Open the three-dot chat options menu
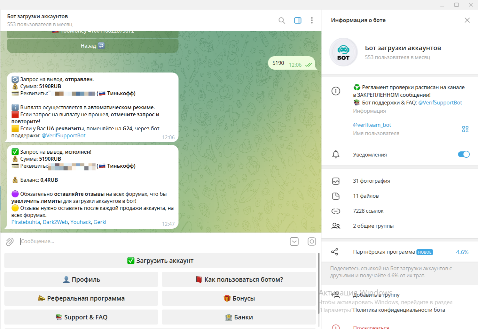This screenshot has width=478, height=329. pyautogui.click(x=312, y=20)
